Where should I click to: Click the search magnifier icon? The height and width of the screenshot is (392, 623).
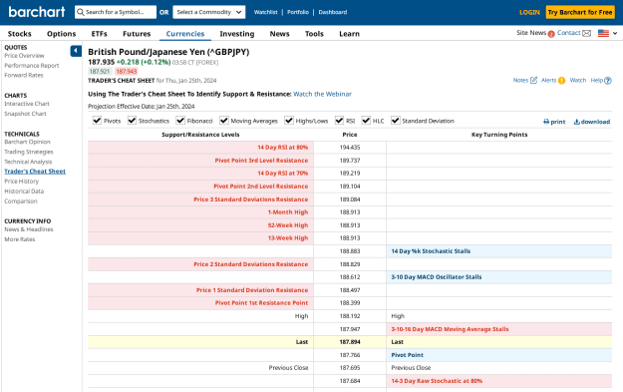[81, 12]
